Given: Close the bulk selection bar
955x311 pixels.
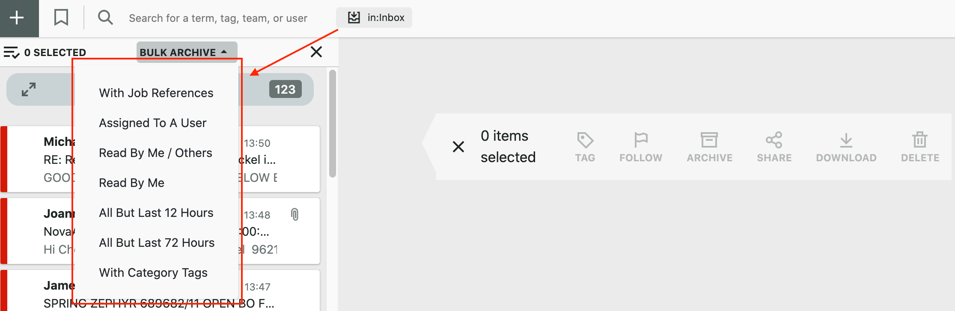Looking at the screenshot, I should [x=316, y=52].
